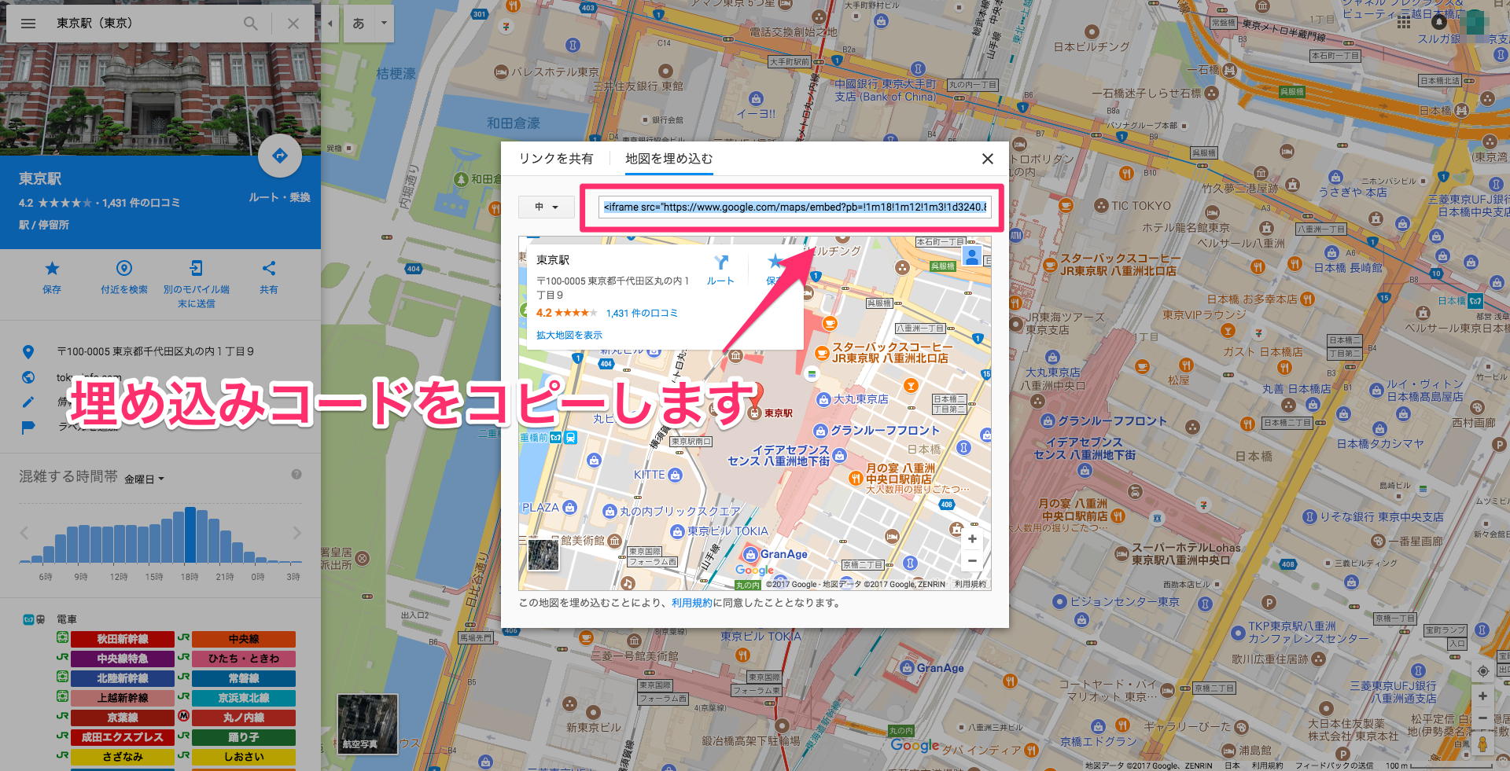Zoom out on embedded preview map
The width and height of the screenshot is (1510, 771).
click(x=972, y=560)
